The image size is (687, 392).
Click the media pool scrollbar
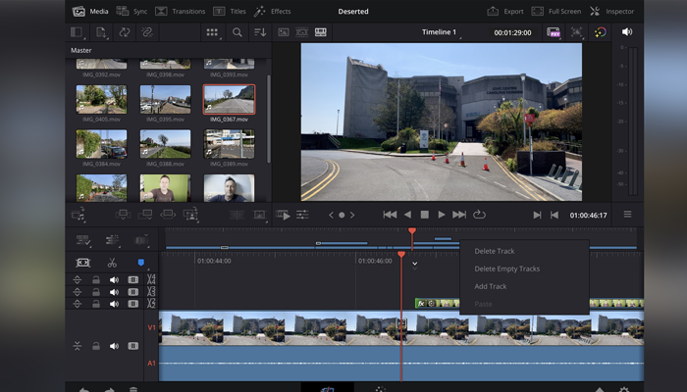tap(269, 119)
